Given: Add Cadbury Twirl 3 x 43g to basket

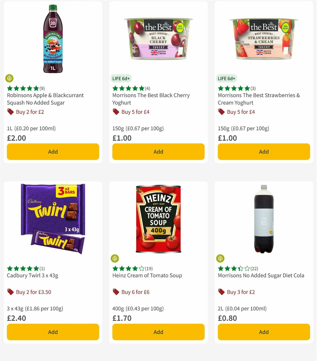Looking at the screenshot, I should [x=53, y=332].
